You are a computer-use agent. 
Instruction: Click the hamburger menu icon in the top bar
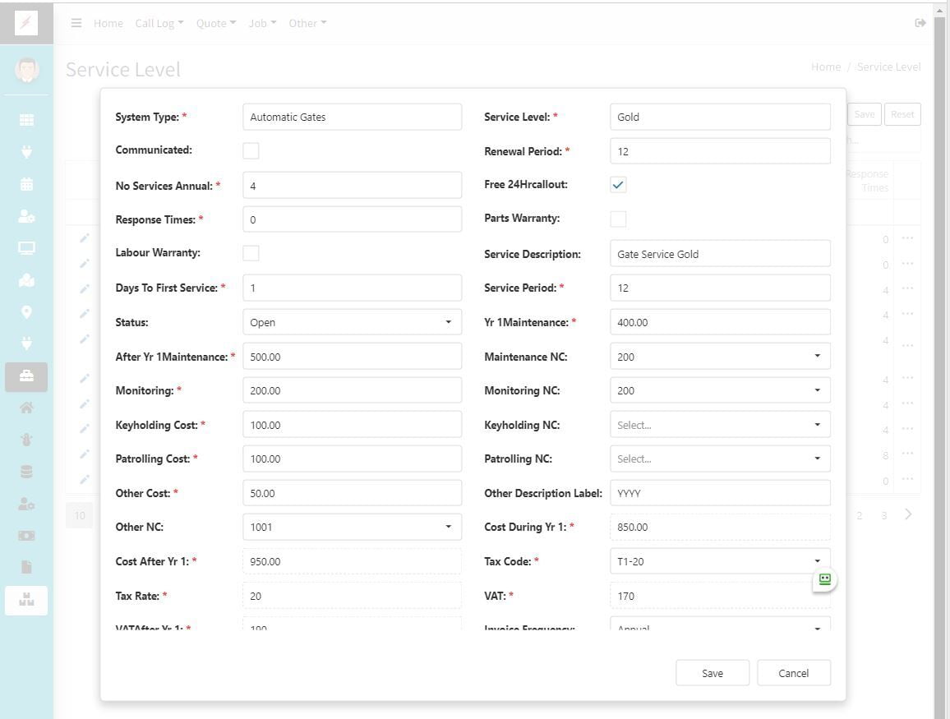[x=76, y=23]
